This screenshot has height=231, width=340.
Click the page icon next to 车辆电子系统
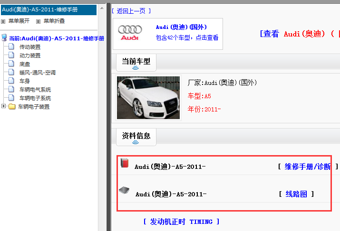click(11, 98)
